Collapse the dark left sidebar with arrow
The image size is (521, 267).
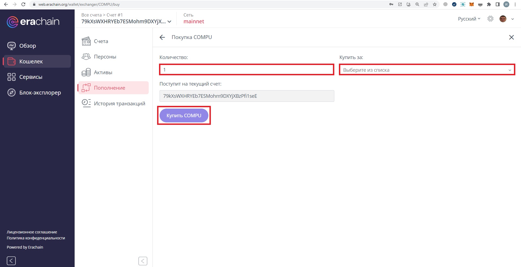11,261
